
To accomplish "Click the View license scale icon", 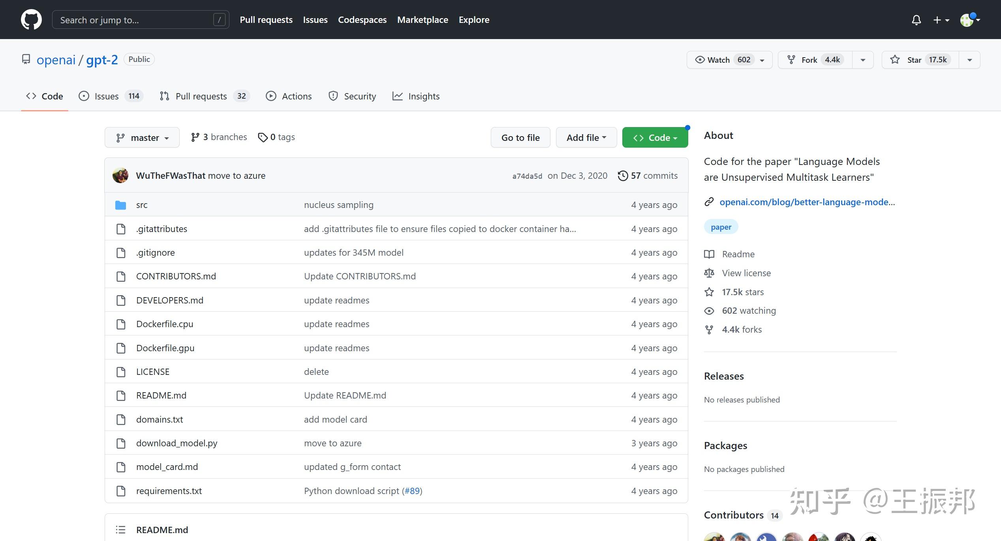I will click(709, 273).
